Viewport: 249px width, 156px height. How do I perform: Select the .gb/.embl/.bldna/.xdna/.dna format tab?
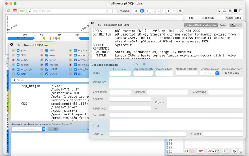click(x=201, y=25)
